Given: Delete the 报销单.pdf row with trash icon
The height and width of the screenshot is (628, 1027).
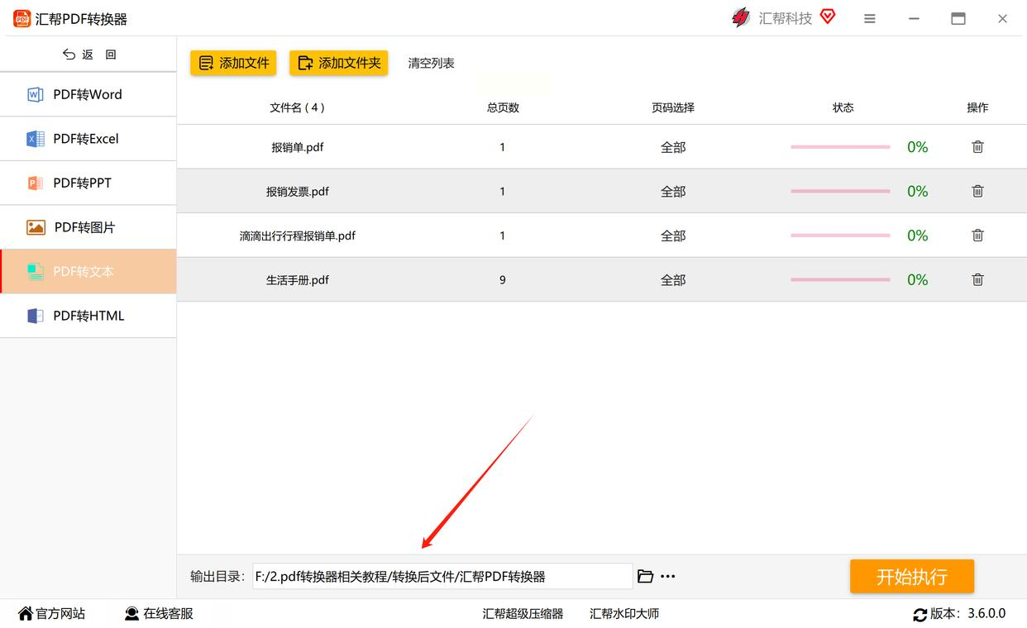Looking at the screenshot, I should [977, 147].
